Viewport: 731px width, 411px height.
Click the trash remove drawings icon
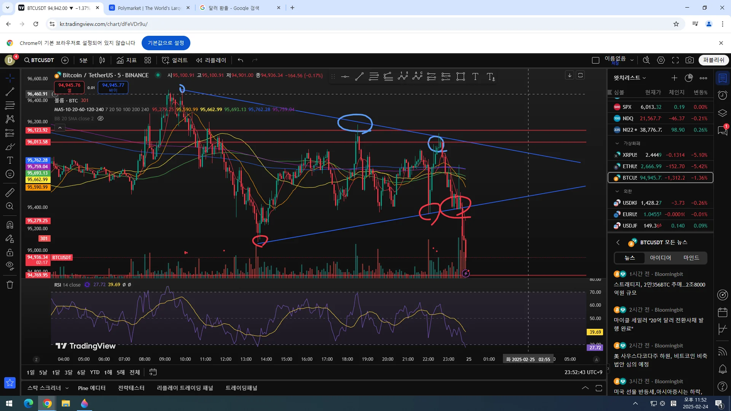click(x=10, y=285)
